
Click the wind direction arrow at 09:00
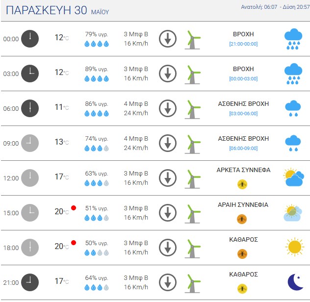click(168, 143)
